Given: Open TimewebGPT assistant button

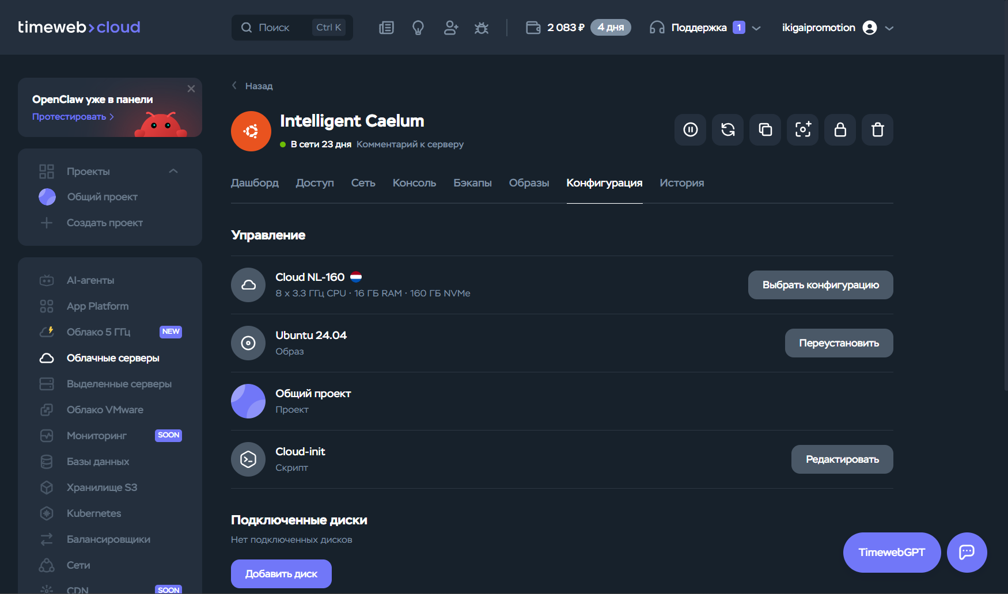Looking at the screenshot, I should [x=892, y=553].
